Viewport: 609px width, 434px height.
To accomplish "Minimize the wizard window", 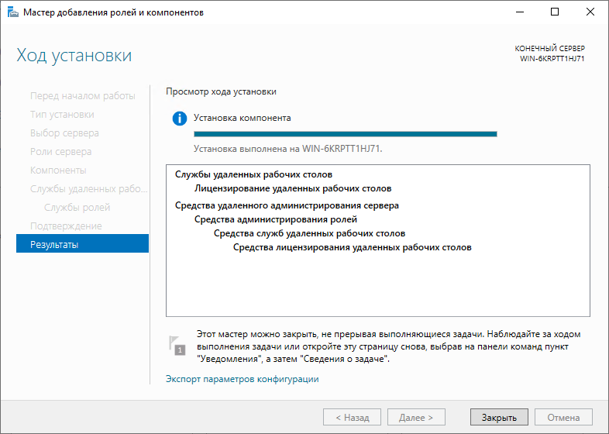I will tap(520, 12).
